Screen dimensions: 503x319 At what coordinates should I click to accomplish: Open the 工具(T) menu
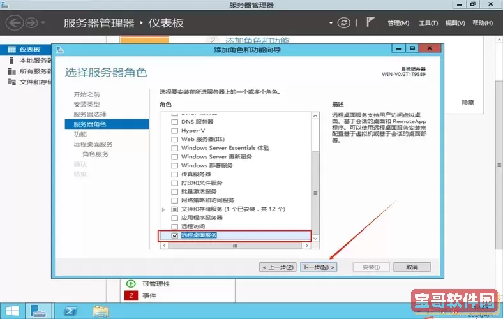coord(428,23)
